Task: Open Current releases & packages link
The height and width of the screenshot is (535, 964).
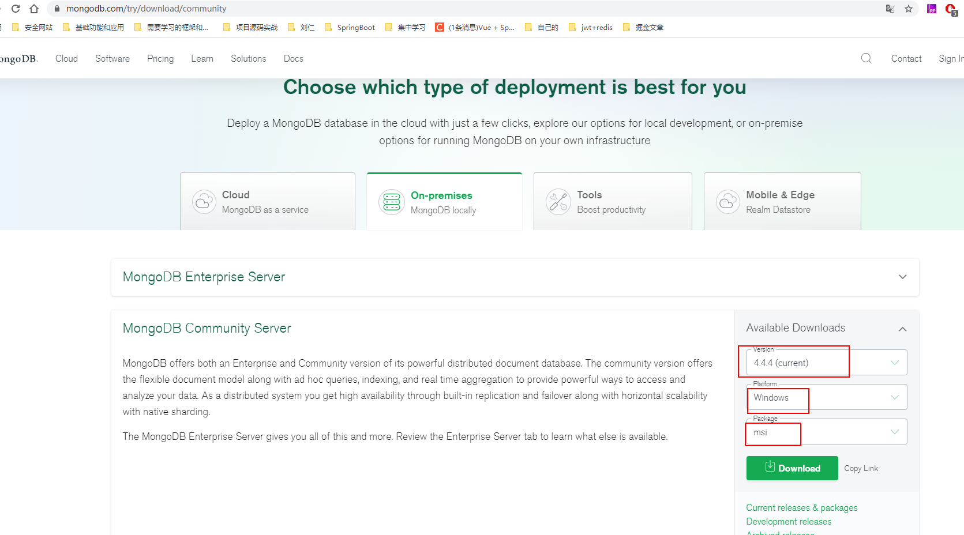Action: pos(801,507)
